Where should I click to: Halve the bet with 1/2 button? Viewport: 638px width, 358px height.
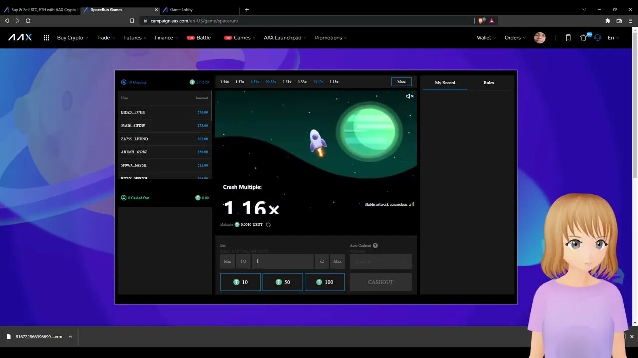[x=243, y=261]
